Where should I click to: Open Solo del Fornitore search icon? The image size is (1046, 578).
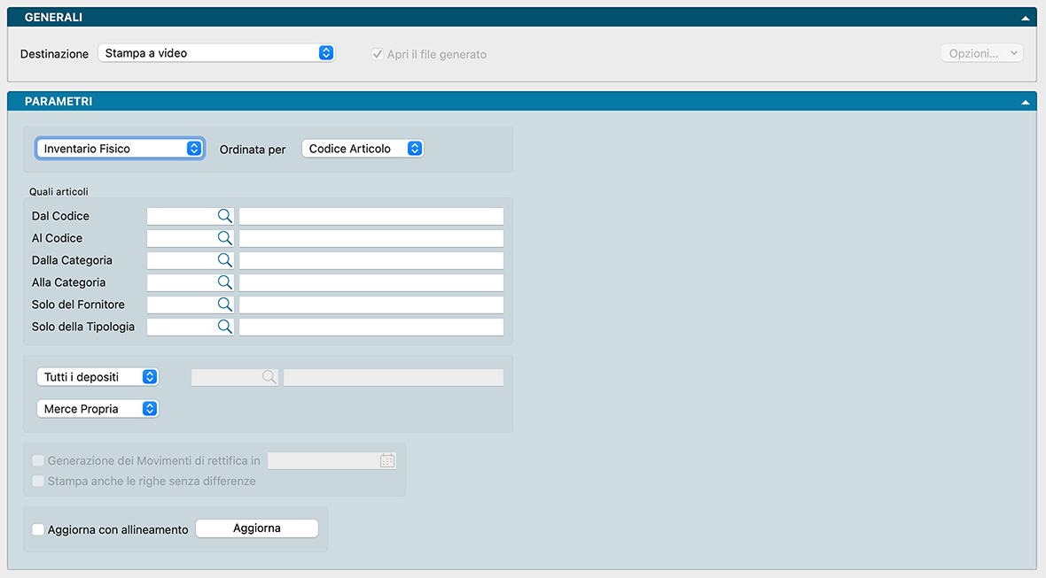[224, 304]
